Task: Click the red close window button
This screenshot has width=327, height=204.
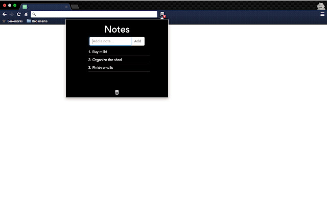Action: coord(5,6)
